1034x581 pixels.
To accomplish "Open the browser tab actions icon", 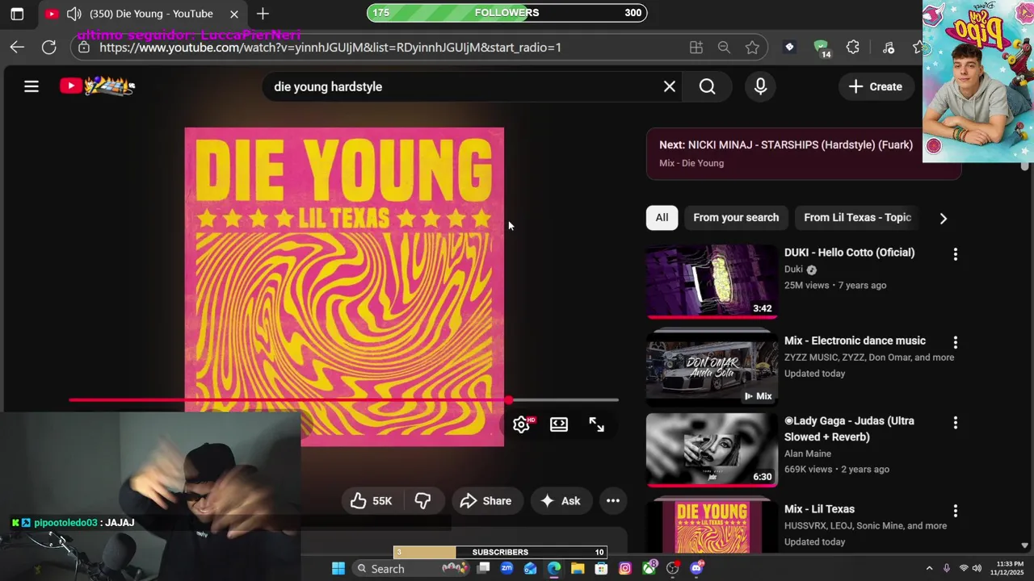I will coord(17,14).
